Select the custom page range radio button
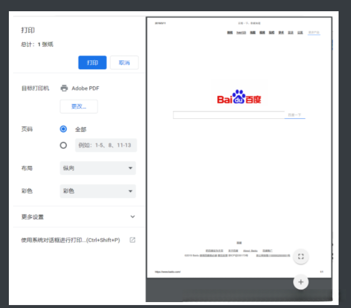Image resolution: width=351 pixels, height=308 pixels. [63, 145]
